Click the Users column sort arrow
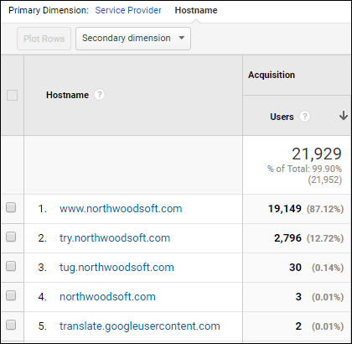The image size is (352, 344). pos(344,116)
